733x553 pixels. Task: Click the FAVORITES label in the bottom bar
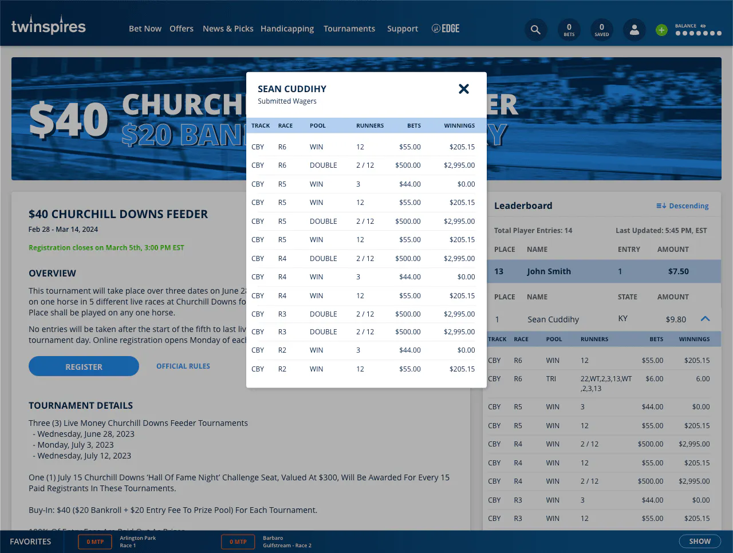pos(30,542)
